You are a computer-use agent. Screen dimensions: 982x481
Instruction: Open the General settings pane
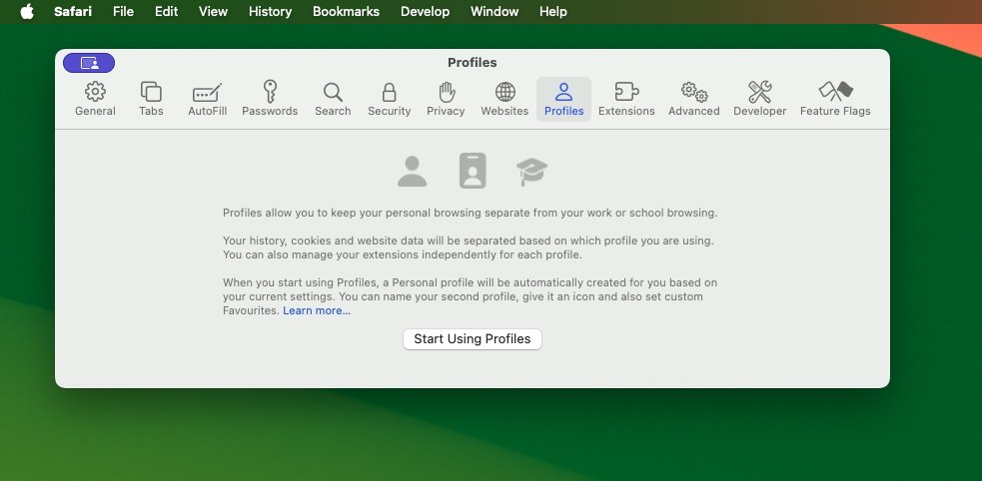(95, 99)
